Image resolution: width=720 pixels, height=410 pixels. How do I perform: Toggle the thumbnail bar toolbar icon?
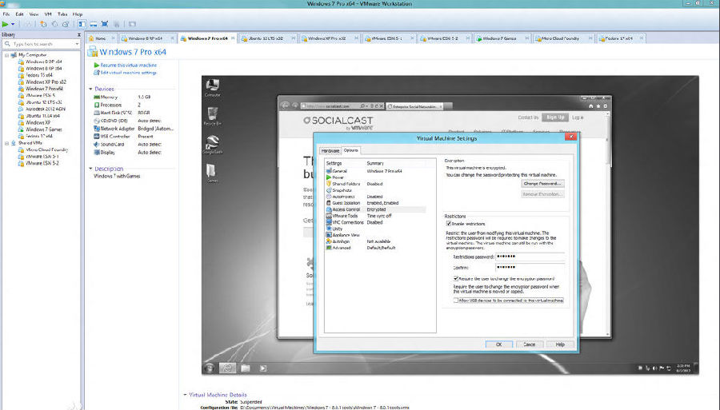94,24
